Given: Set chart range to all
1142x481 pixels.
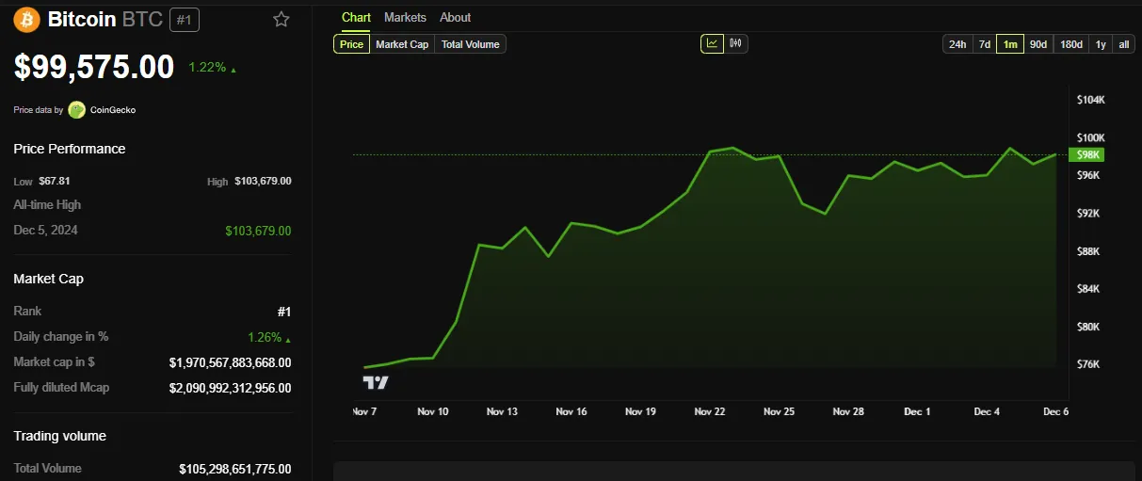Looking at the screenshot, I should point(1124,44).
